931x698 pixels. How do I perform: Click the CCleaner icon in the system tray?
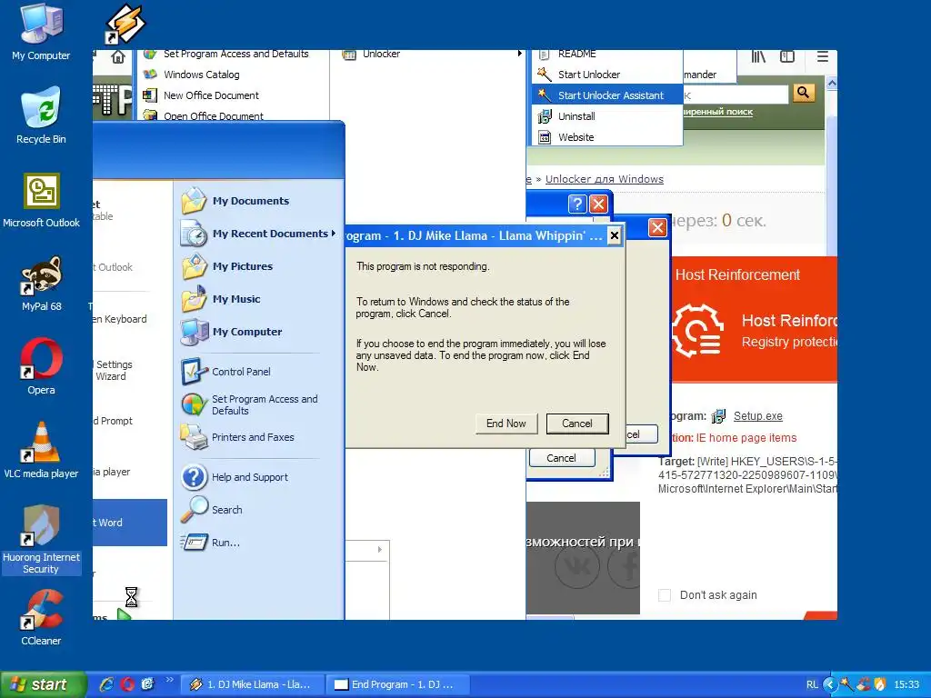pyautogui.click(x=864, y=684)
